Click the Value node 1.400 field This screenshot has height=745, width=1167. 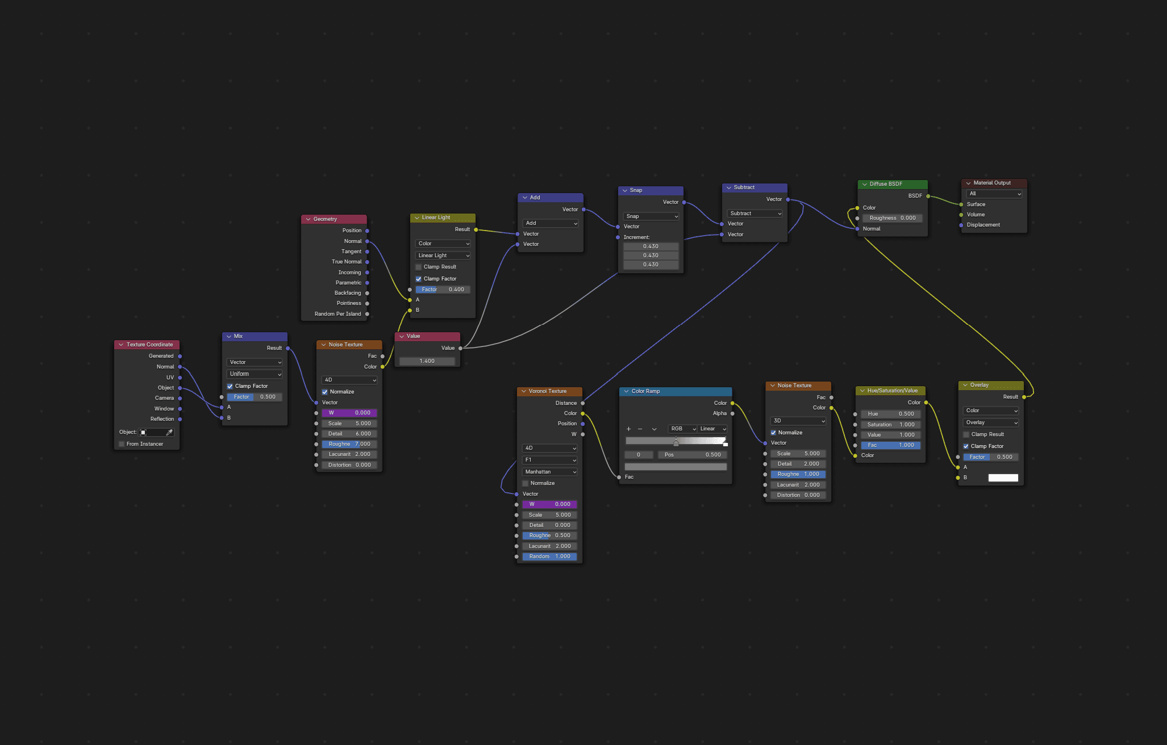427,361
